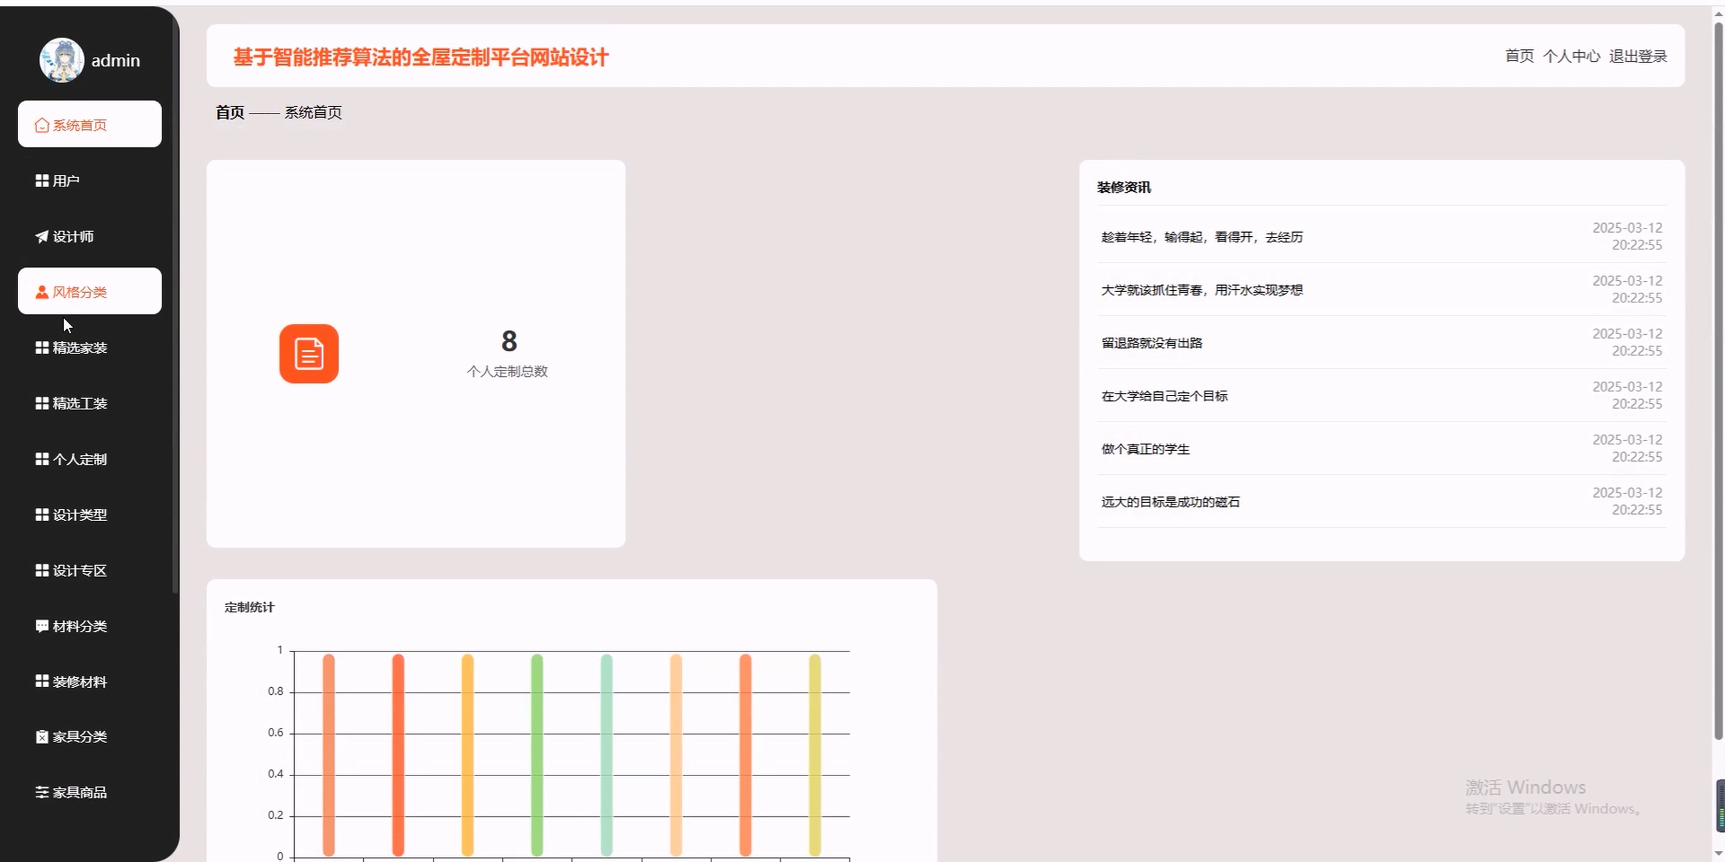Click the clipboard icon beside 家具分类
The height and width of the screenshot is (862, 1725).
tap(42, 737)
